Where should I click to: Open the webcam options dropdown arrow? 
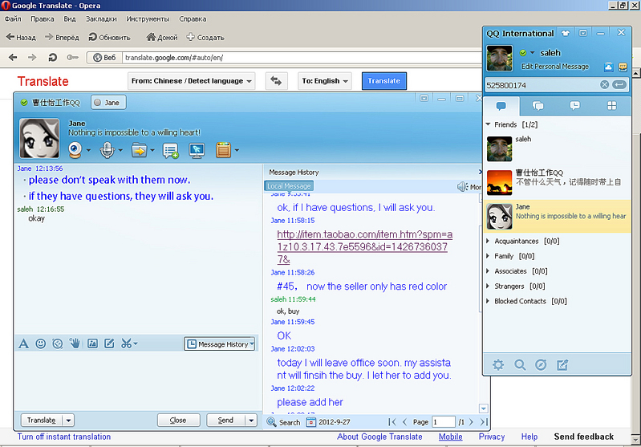(88, 151)
